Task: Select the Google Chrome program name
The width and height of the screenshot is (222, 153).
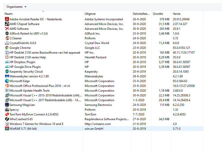Action: pos(20,48)
